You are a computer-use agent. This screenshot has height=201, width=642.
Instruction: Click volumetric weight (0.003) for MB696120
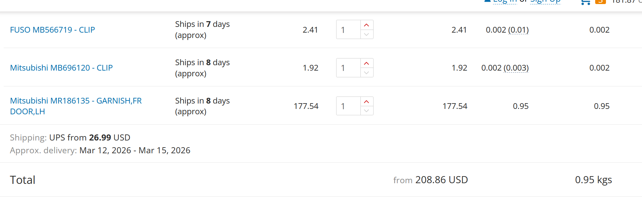click(516, 68)
